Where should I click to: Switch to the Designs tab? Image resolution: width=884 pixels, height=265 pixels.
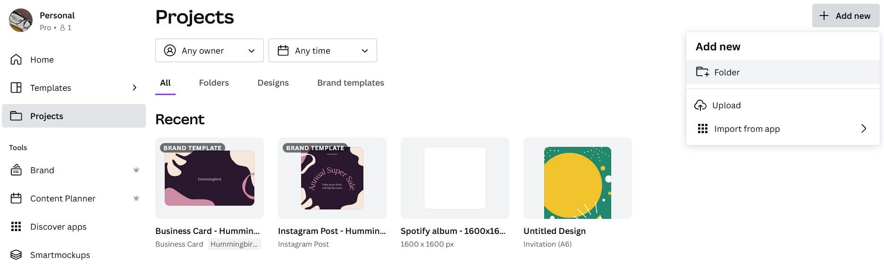point(273,83)
